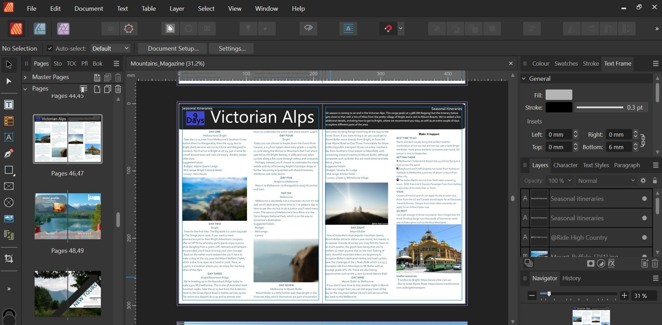Image resolution: width=662 pixels, height=325 pixels.
Task: Open Pages panel options menu
Action: tap(116, 63)
